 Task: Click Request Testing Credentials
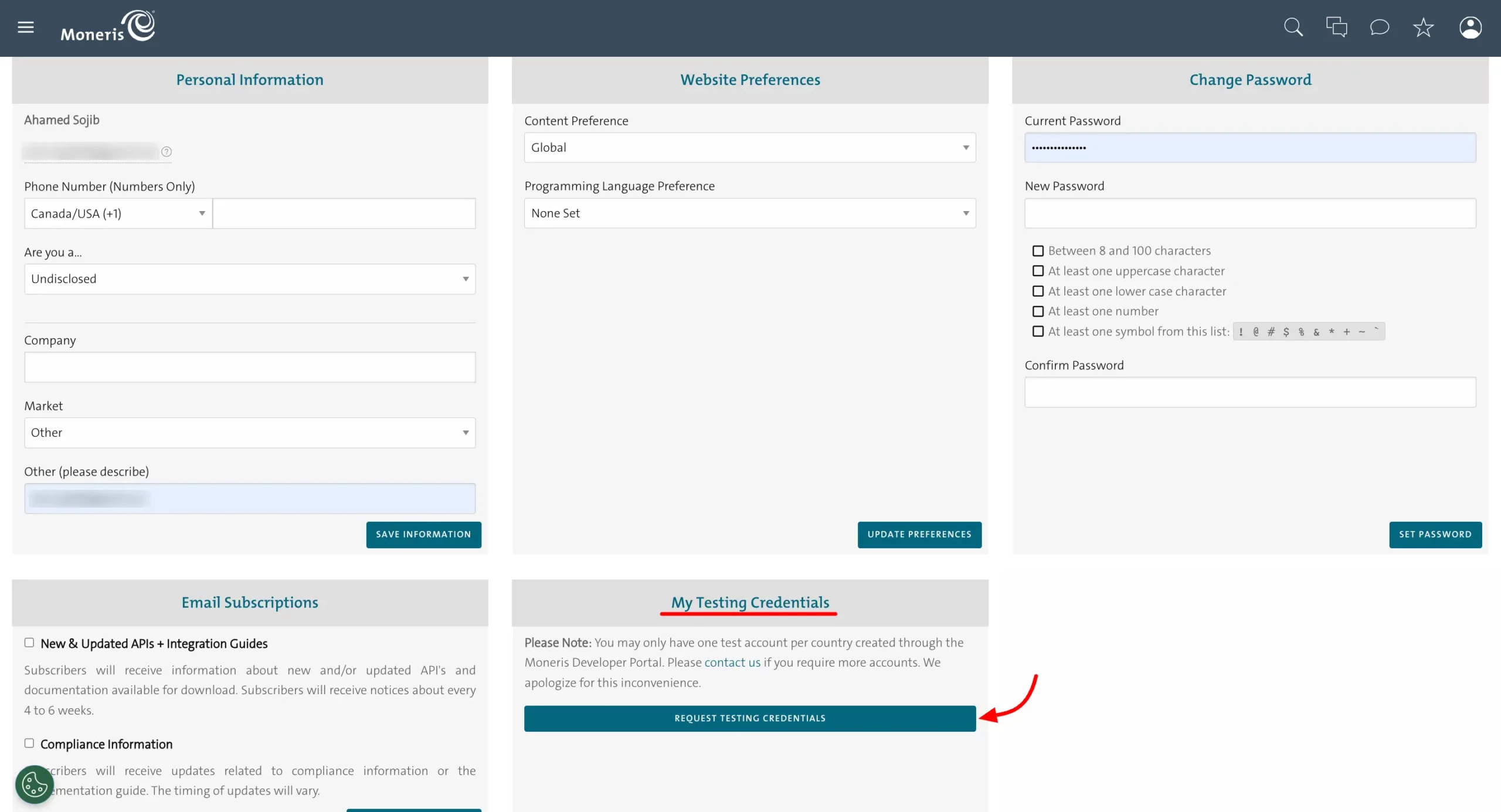coord(749,718)
